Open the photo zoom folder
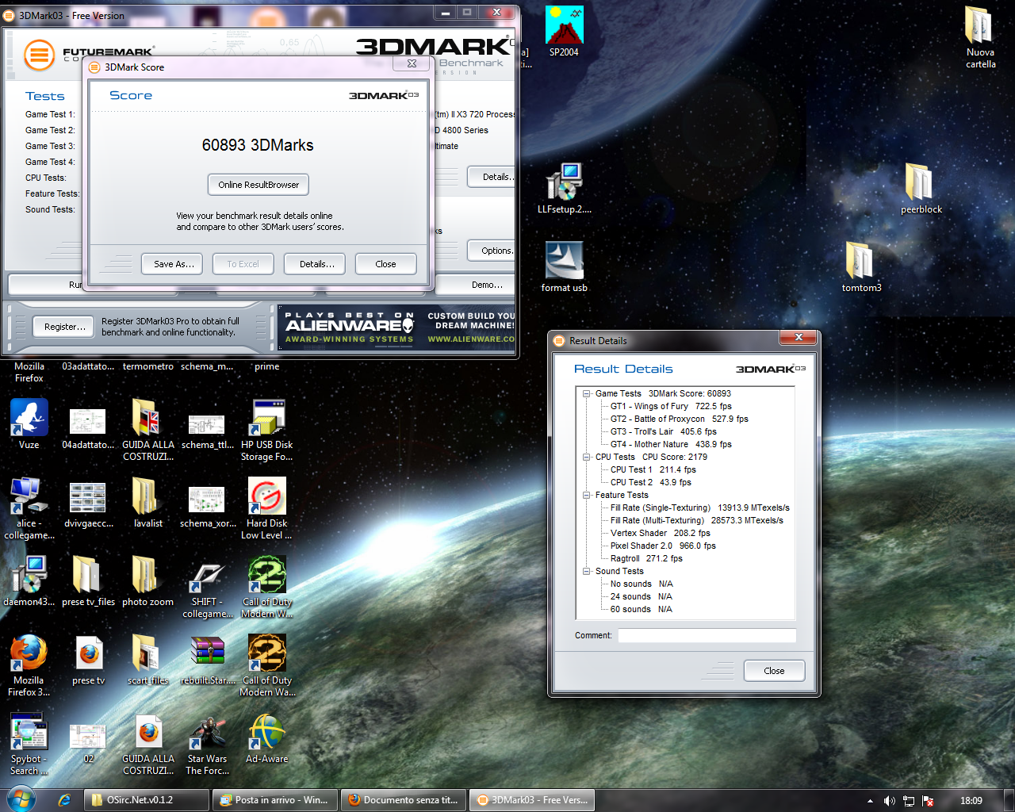Viewport: 1015px width, 812px height. coord(148,581)
